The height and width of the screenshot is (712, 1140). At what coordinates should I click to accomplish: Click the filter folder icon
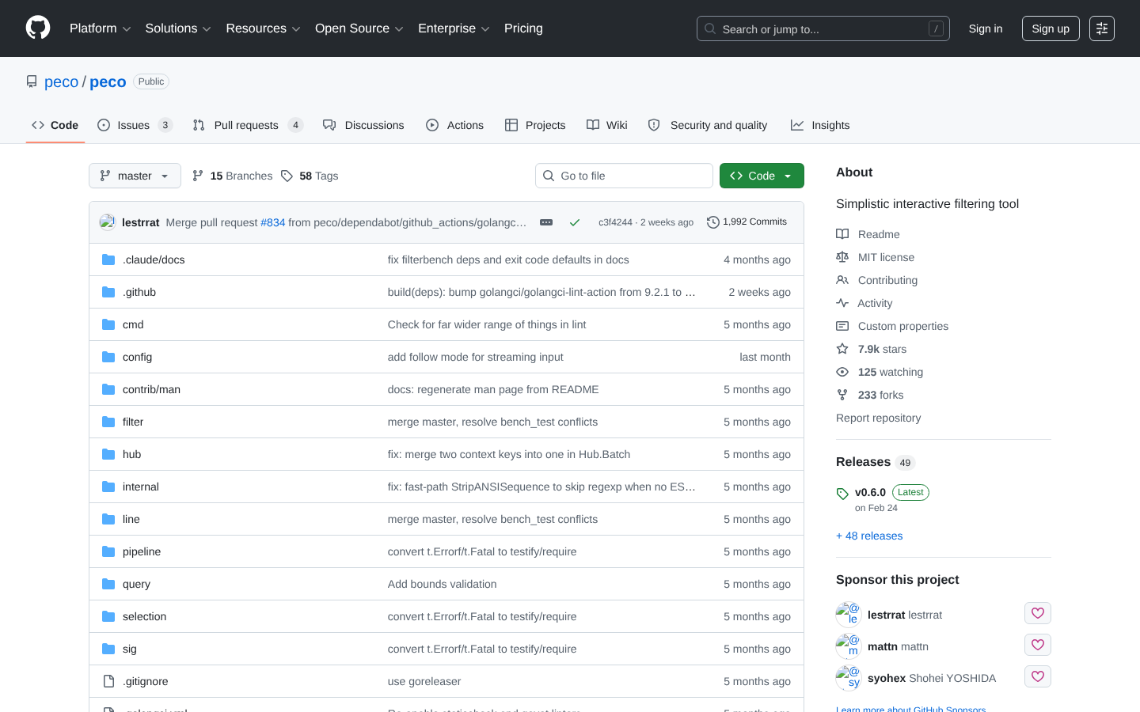point(108,422)
